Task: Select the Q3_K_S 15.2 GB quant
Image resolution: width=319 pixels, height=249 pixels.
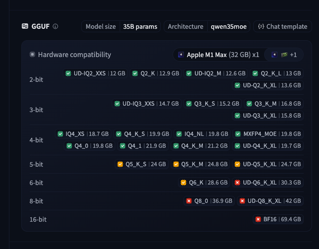Action: [213, 104]
